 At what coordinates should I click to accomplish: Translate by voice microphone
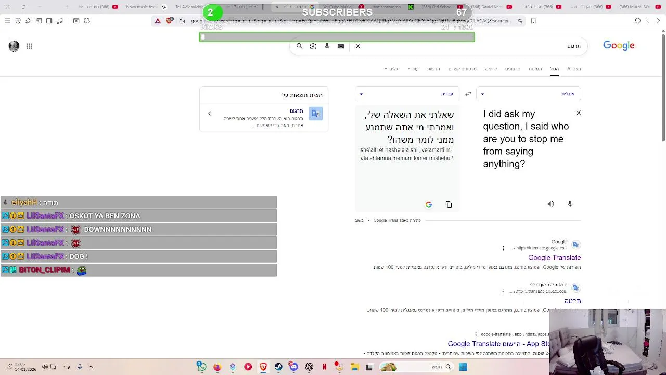[570, 204]
